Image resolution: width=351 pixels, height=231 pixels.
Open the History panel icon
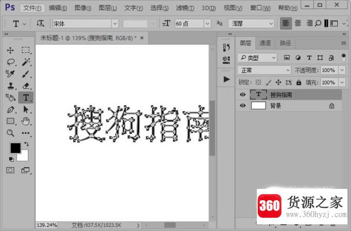point(226,47)
